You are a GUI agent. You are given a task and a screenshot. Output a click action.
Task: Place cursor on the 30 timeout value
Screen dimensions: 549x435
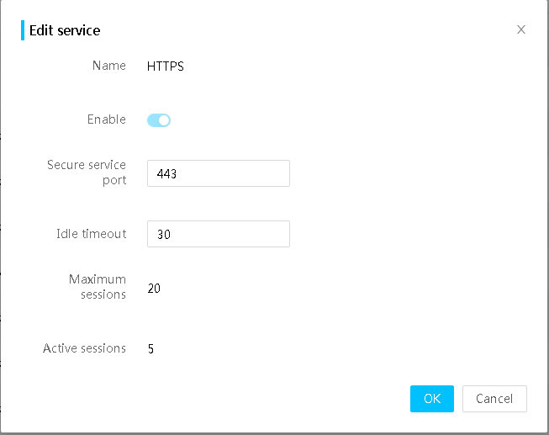pos(163,235)
